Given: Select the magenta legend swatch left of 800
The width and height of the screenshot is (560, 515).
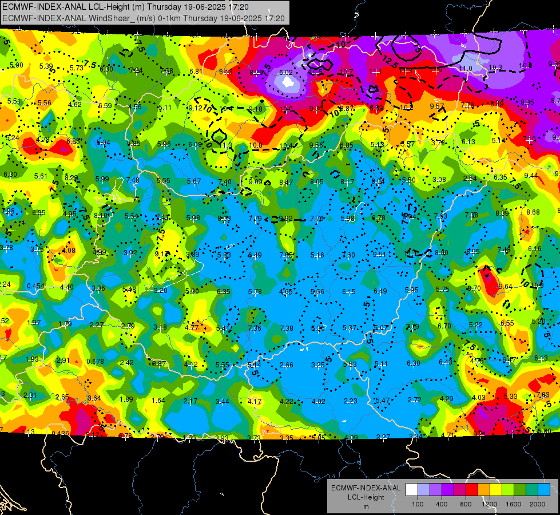Looking at the screenshot, I should 460,490.
